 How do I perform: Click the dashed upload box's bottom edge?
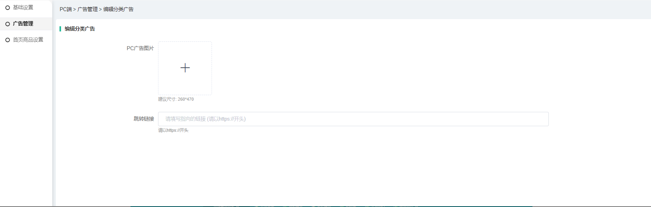[x=185, y=95]
